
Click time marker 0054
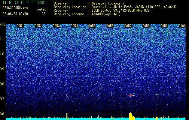pos(75,26)
